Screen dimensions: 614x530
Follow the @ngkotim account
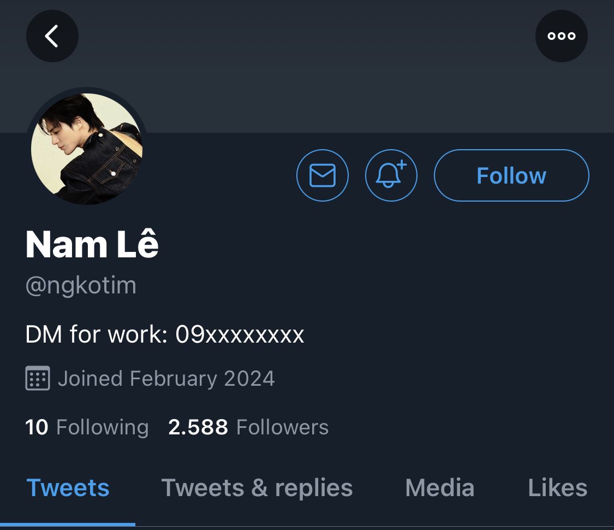[511, 175]
